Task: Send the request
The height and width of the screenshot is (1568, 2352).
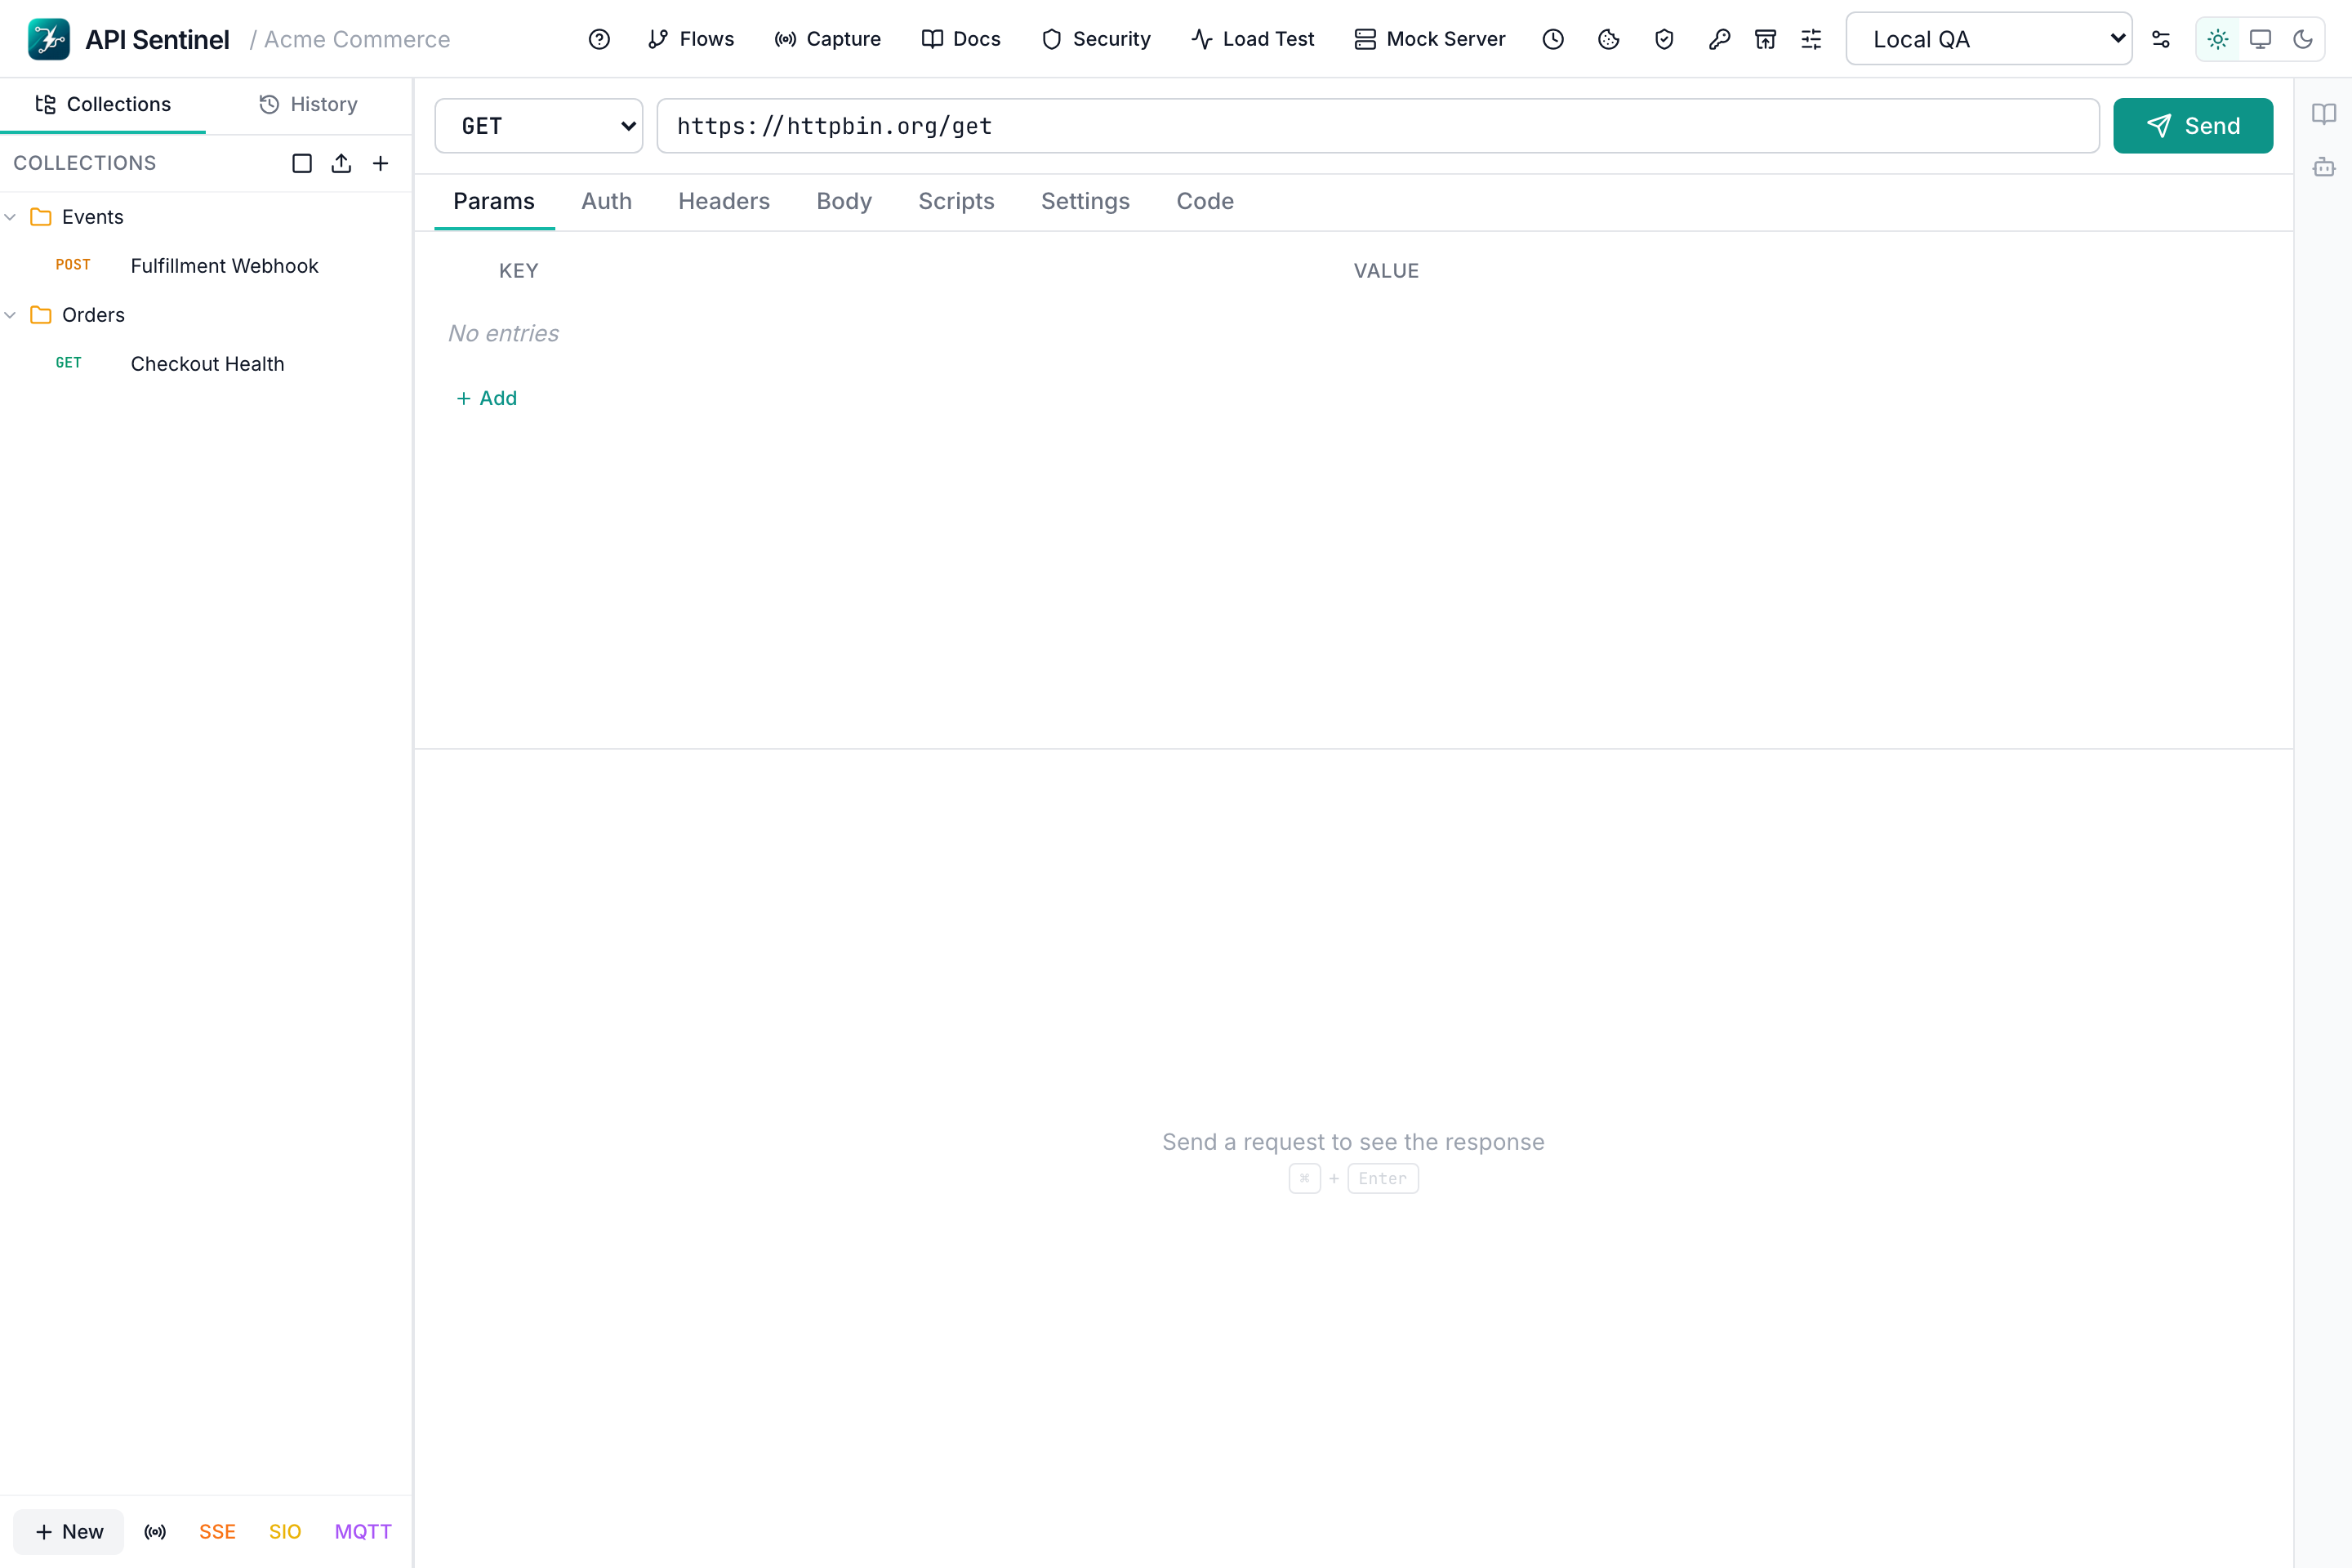Action: 2193,126
